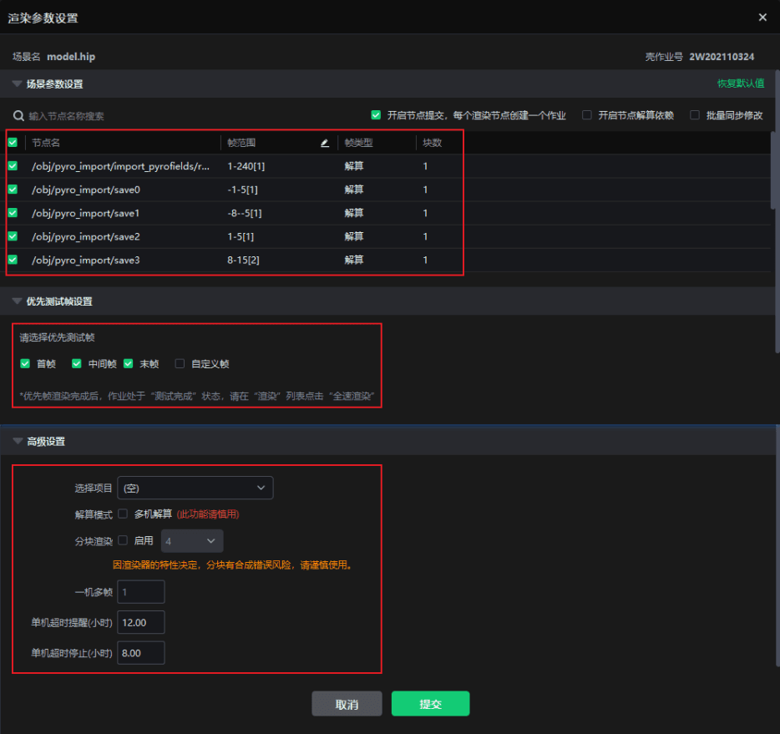
Task: Click the 提交 submit button
Action: tap(430, 704)
